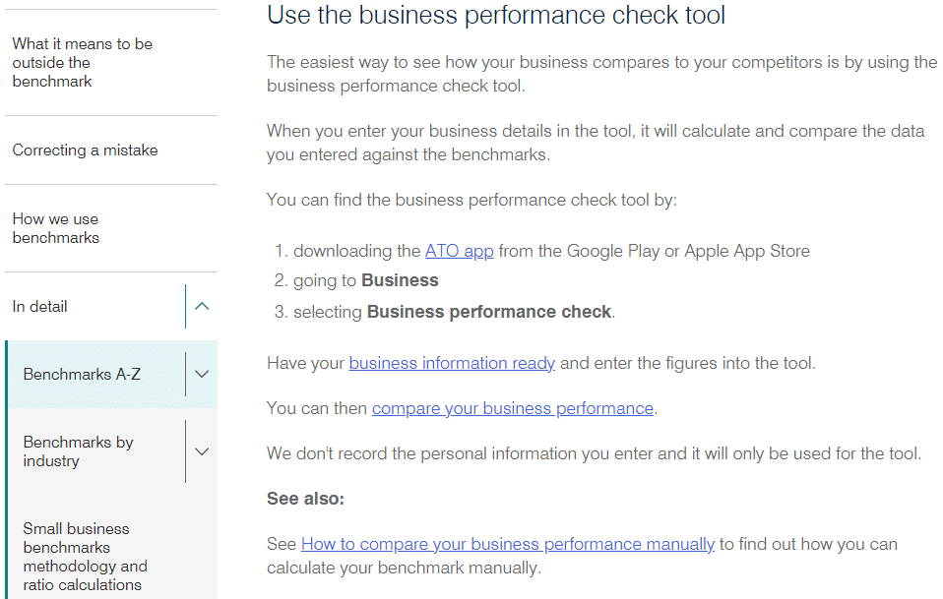The image size is (943, 599).
Task: Click the business performance check tool heading
Action: pos(496,16)
